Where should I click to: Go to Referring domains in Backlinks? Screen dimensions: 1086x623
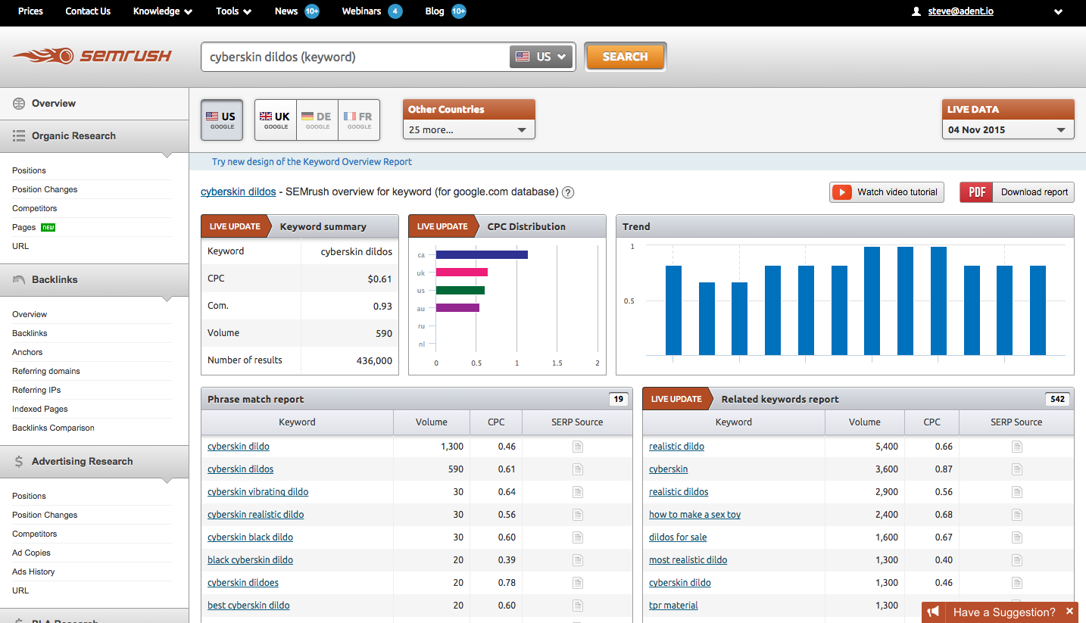[x=46, y=371]
